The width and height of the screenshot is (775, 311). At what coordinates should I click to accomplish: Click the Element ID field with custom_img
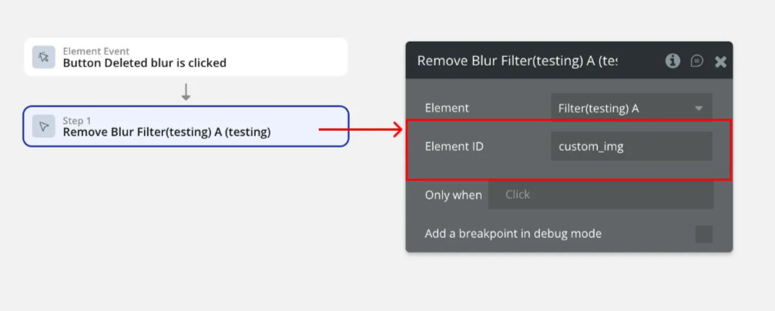tap(631, 146)
